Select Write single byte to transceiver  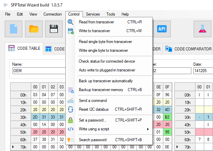coord(109,50)
